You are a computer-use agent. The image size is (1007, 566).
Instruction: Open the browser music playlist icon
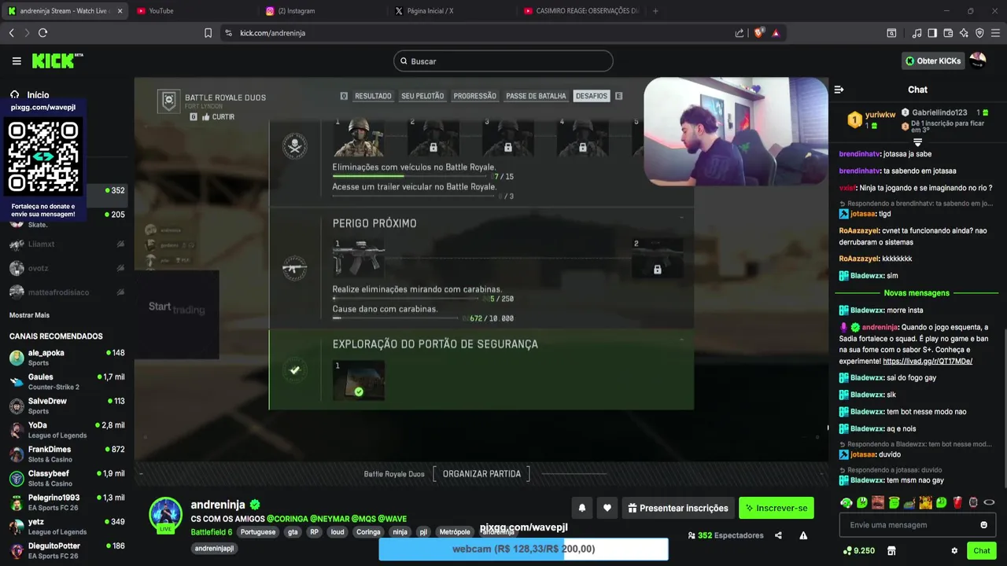(917, 33)
